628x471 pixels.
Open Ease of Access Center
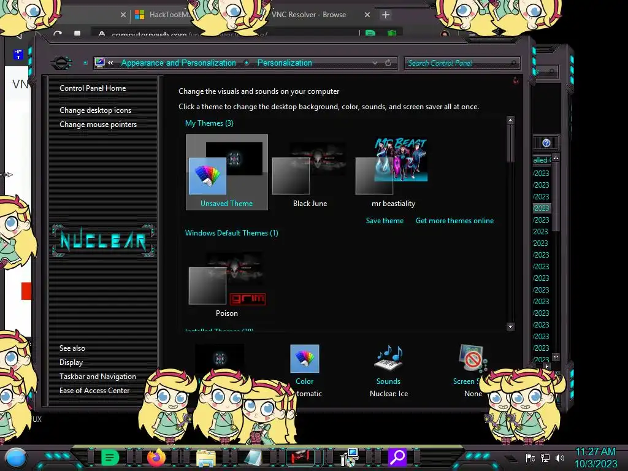coord(94,391)
